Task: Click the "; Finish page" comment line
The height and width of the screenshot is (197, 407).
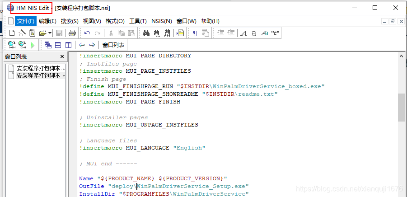Action: [x=103, y=79]
